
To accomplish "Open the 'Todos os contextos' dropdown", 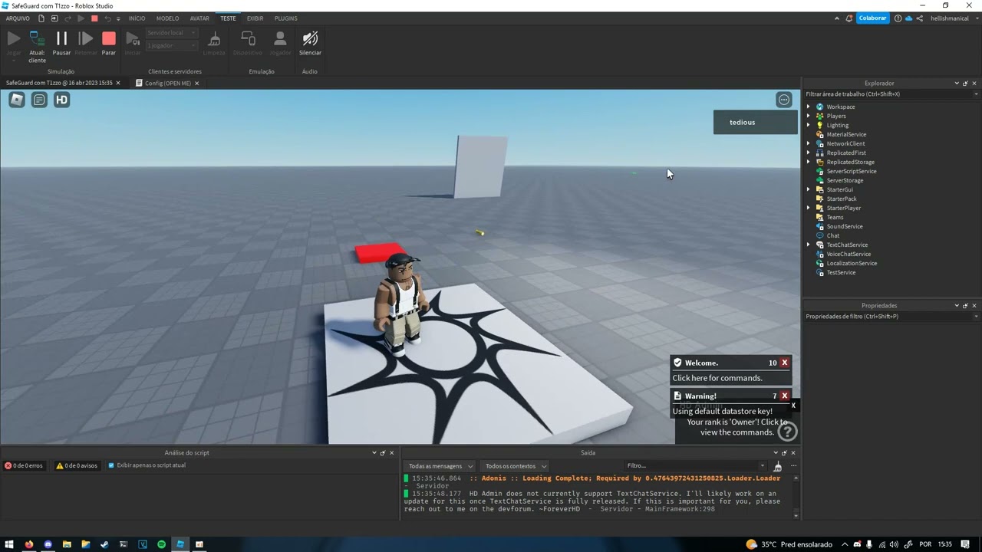I will pos(515,466).
